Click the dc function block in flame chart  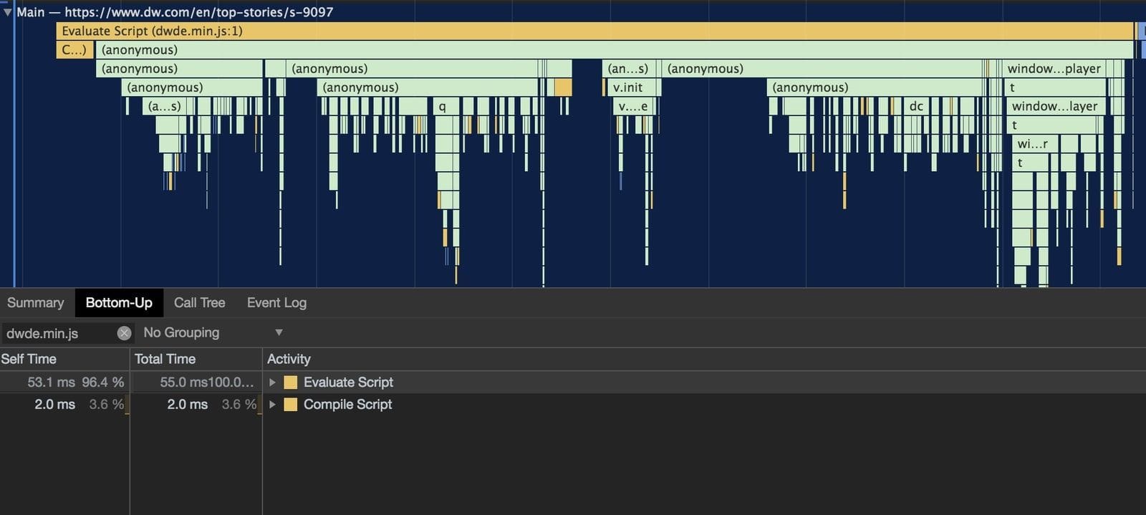(x=916, y=106)
